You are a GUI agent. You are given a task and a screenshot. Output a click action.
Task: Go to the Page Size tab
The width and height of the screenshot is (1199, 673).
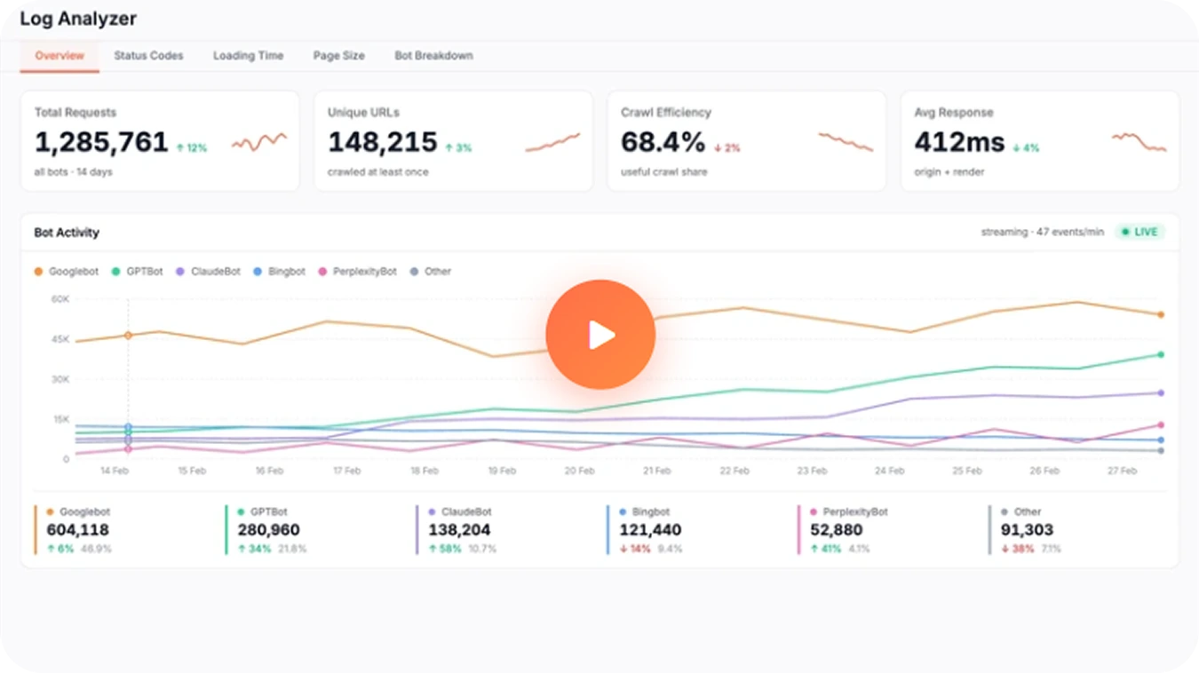[338, 55]
